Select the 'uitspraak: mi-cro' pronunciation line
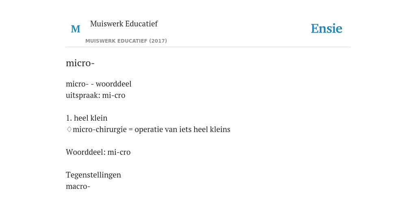The width and height of the screenshot is (416, 208). (95, 95)
